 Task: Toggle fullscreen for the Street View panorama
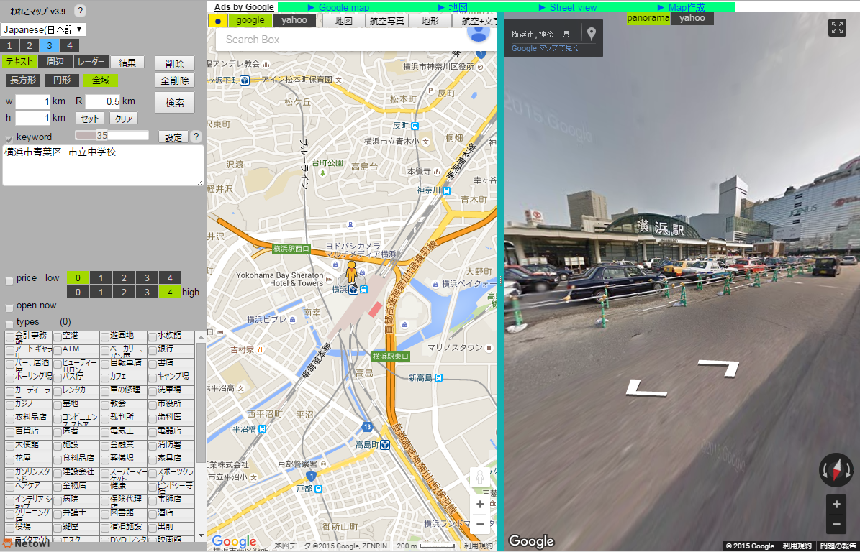838,27
